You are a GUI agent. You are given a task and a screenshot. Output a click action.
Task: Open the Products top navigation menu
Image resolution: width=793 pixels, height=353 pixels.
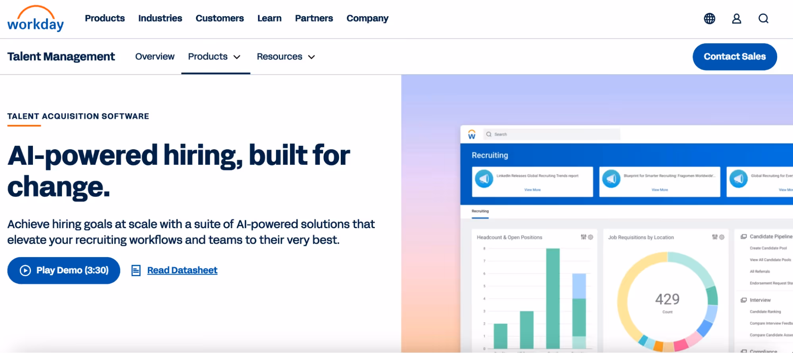click(x=105, y=18)
